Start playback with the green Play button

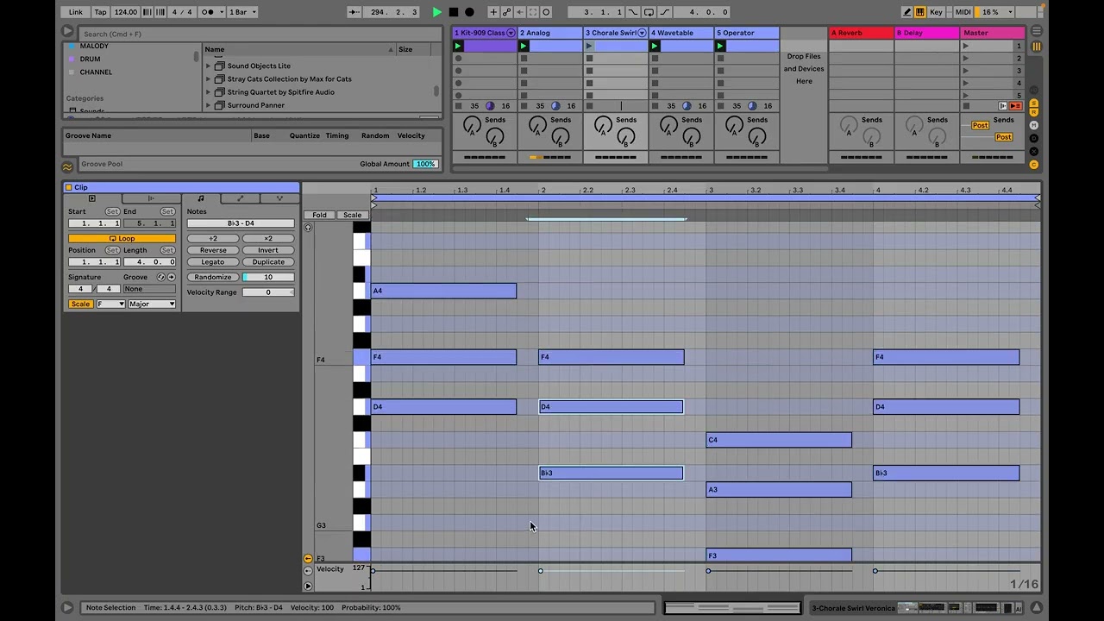(437, 12)
